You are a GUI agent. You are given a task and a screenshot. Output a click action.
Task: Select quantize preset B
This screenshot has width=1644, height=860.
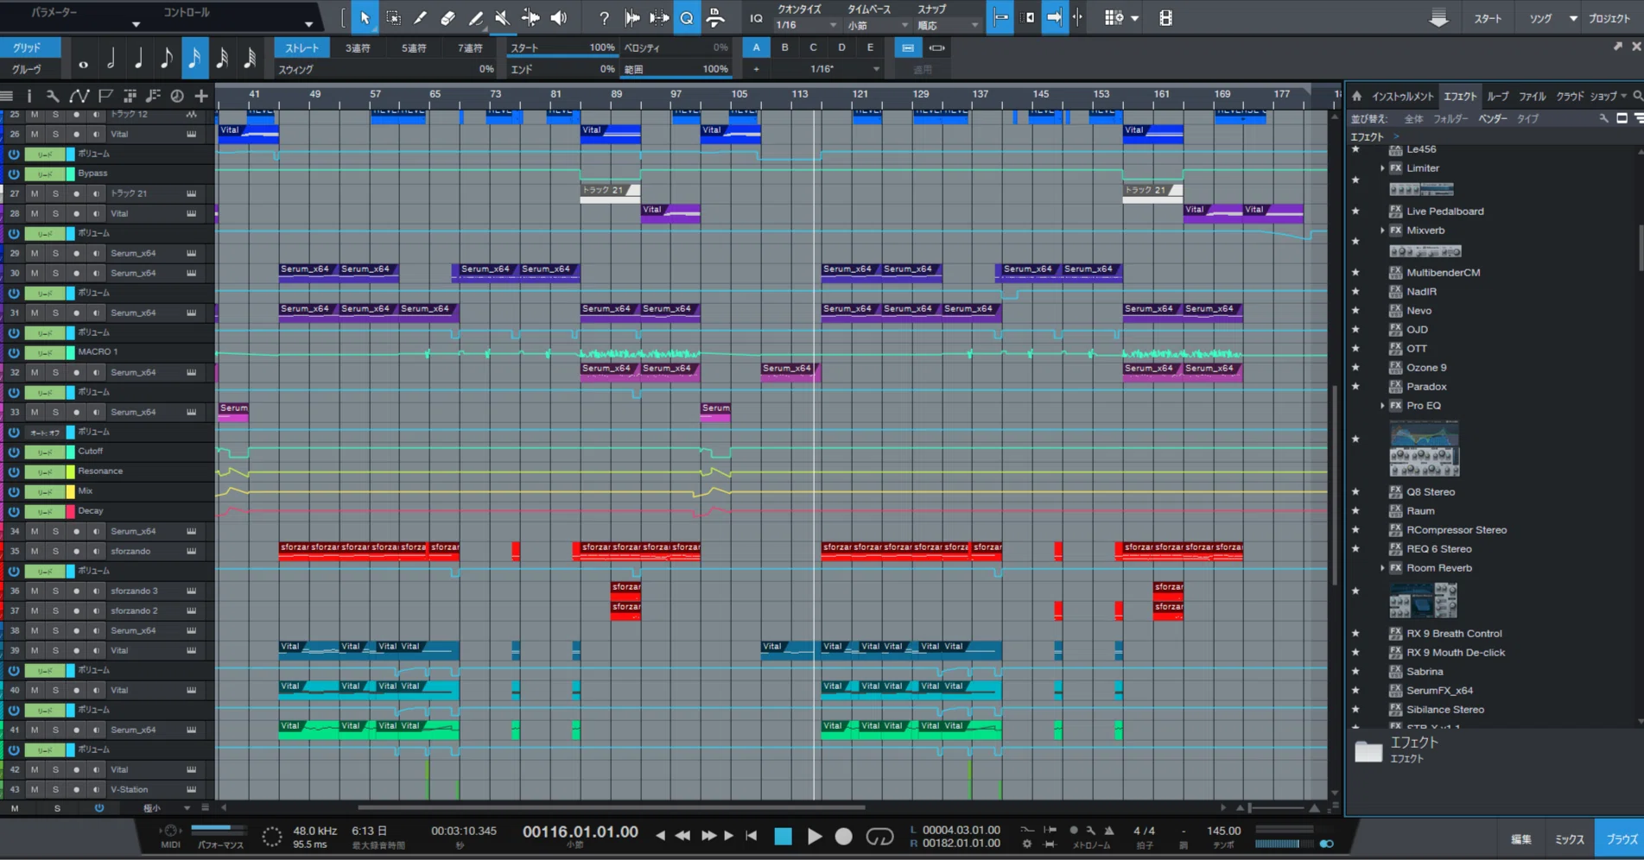784,48
